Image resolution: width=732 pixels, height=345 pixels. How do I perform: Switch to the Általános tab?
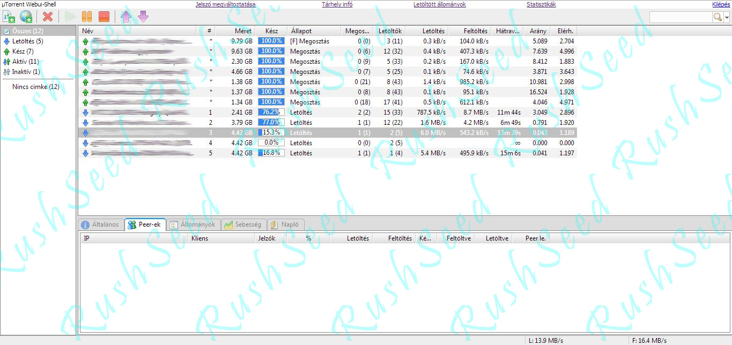click(100, 224)
